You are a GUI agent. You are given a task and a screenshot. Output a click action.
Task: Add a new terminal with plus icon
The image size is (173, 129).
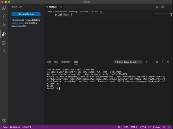tap(146, 62)
